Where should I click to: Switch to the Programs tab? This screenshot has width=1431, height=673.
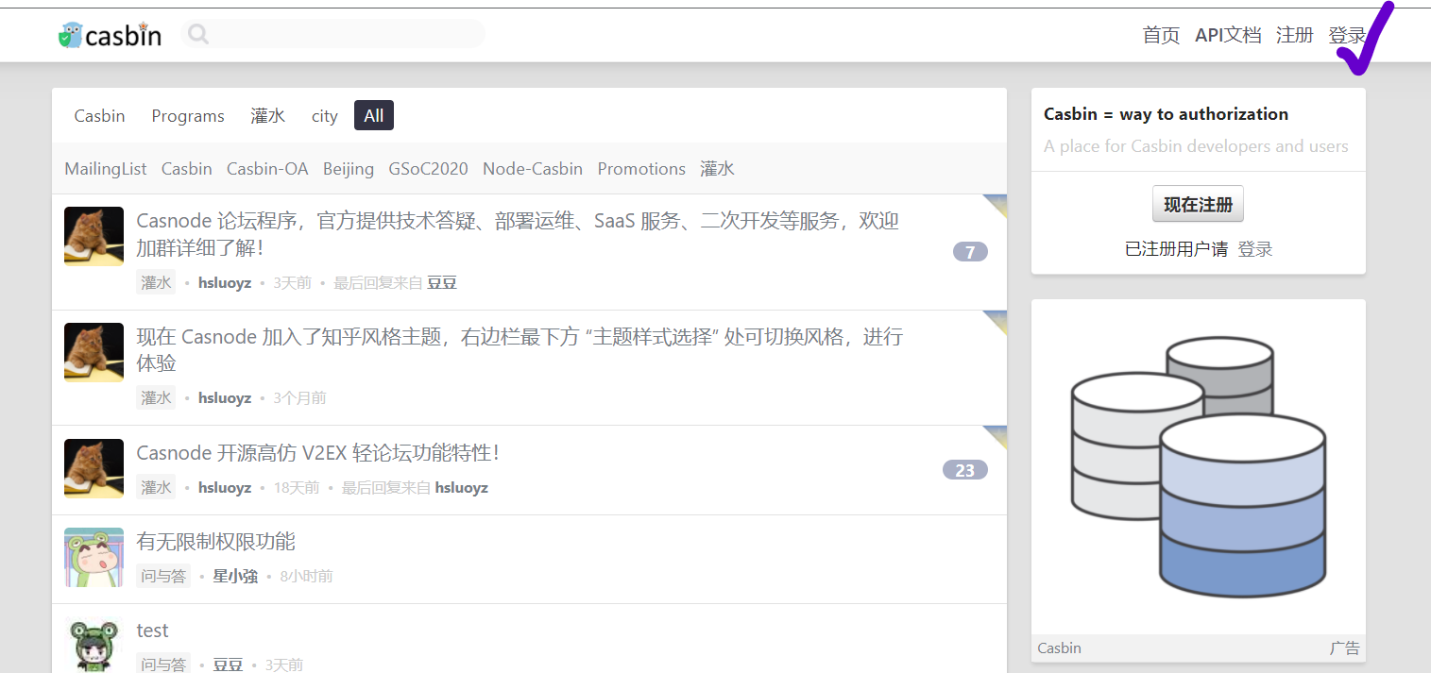click(188, 115)
